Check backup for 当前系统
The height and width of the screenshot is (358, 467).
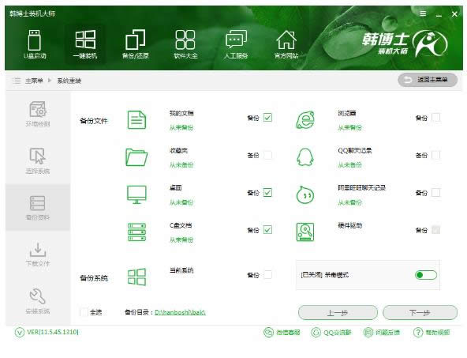click(x=267, y=275)
